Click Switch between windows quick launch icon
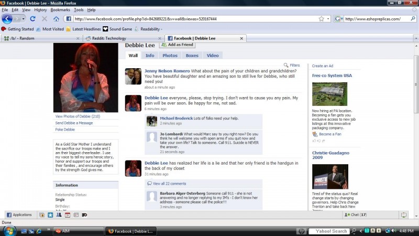Image resolution: width=419 pixels, height=236 pixels. (x=31, y=231)
